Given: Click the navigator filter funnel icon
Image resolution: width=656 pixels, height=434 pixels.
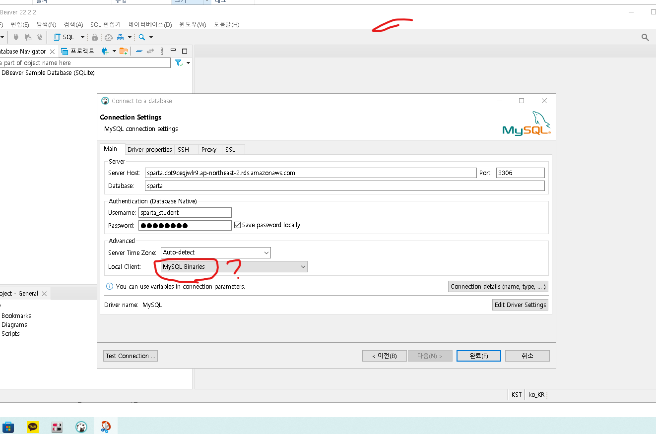Looking at the screenshot, I should point(179,63).
